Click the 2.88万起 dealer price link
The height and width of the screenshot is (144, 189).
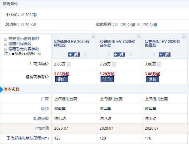click(62, 74)
